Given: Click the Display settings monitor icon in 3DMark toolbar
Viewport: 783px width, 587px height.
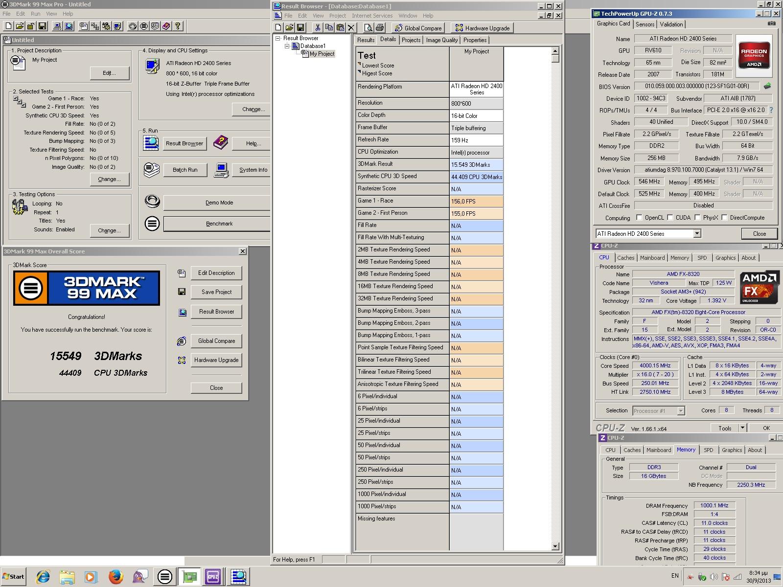Looking at the screenshot, I should coord(117,26).
